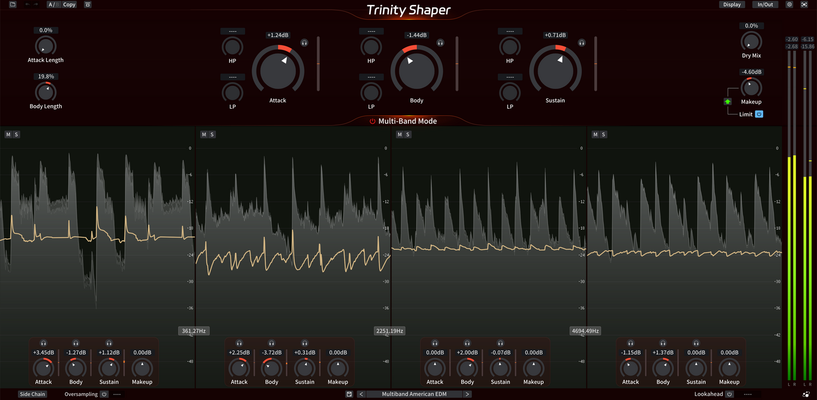
Task: Enable the Limit switch
Action: (x=758, y=114)
